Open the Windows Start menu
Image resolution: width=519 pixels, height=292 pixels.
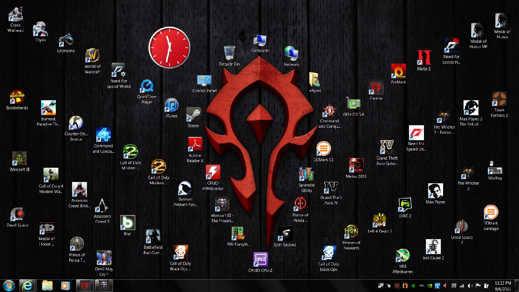9,286
